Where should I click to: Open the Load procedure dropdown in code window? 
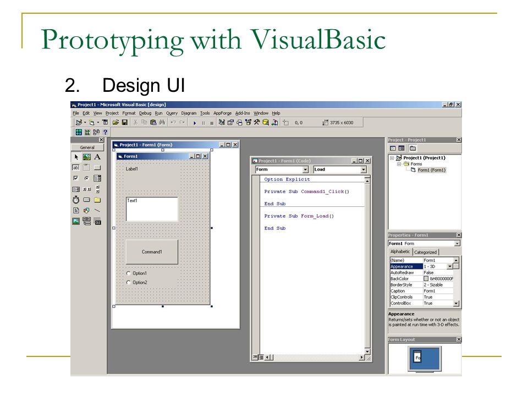click(x=364, y=170)
